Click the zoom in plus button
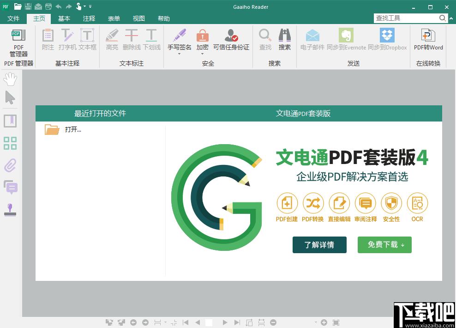The image size is (456, 328). [x=324, y=322]
